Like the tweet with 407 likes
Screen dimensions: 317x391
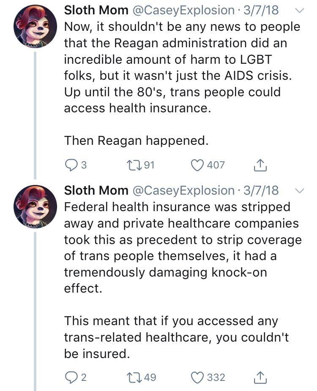[x=198, y=165]
